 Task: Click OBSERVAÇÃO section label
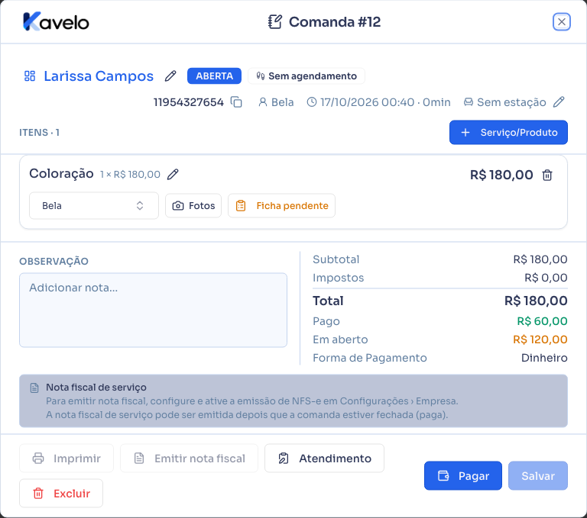coord(54,261)
